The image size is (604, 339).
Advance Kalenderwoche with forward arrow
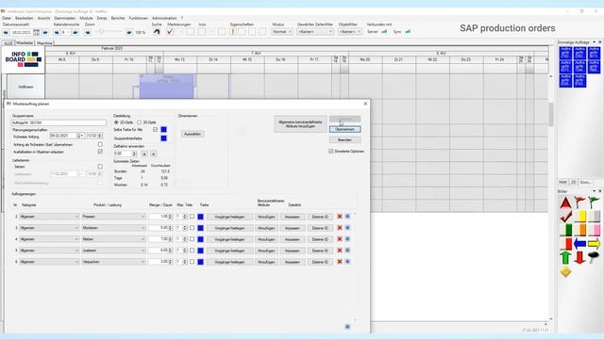[75, 32]
